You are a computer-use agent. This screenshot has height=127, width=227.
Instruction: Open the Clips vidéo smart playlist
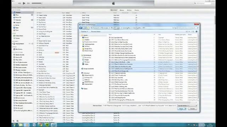[19, 60]
